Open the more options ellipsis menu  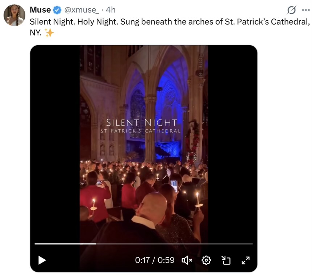[305, 10]
